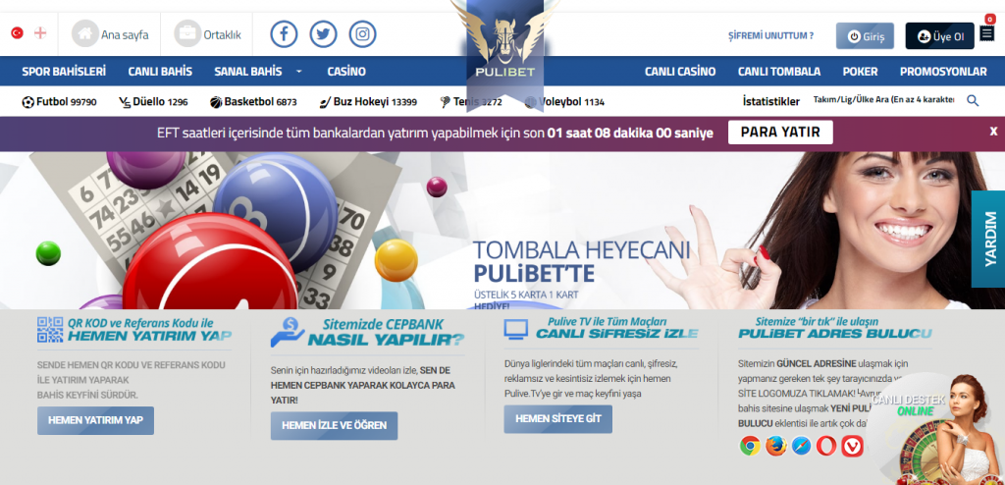Open Poker menu
1005x485 pixels.
click(860, 72)
